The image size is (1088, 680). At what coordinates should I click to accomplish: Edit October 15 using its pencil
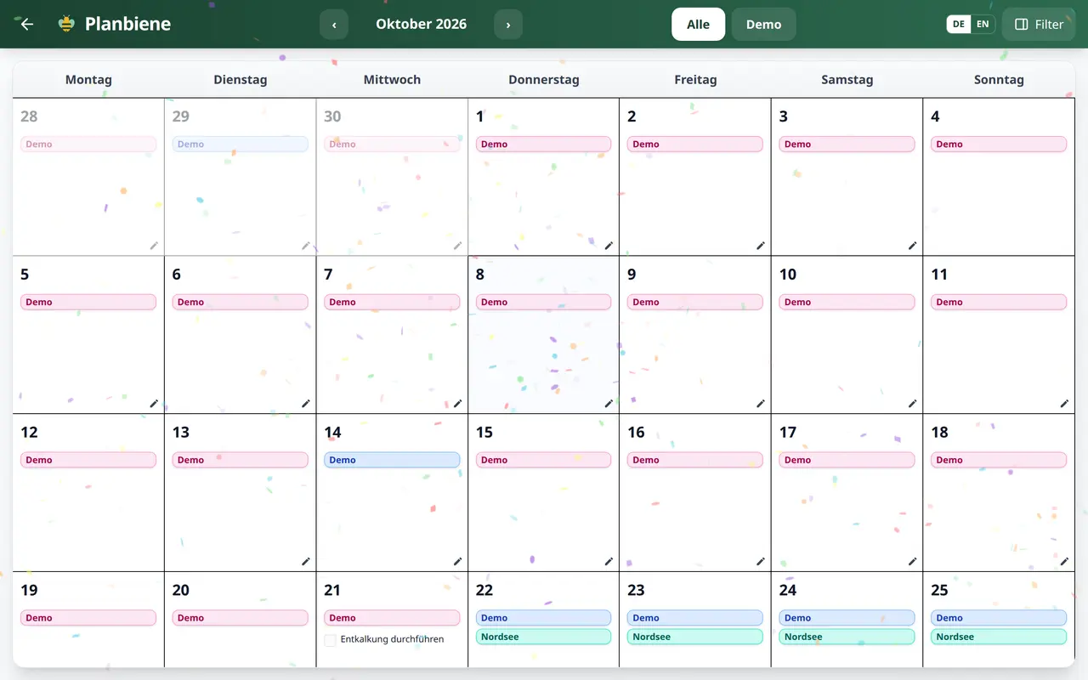click(609, 562)
